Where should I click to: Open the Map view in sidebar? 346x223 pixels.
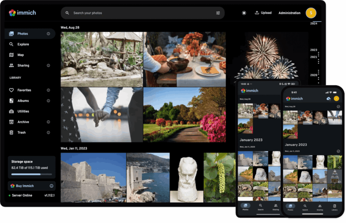point(20,55)
